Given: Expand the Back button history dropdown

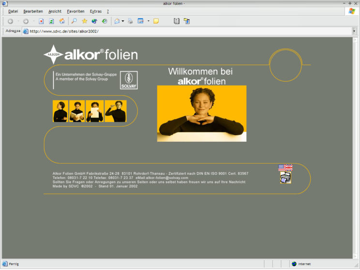Looking at the screenshot, I should coord(18,21).
